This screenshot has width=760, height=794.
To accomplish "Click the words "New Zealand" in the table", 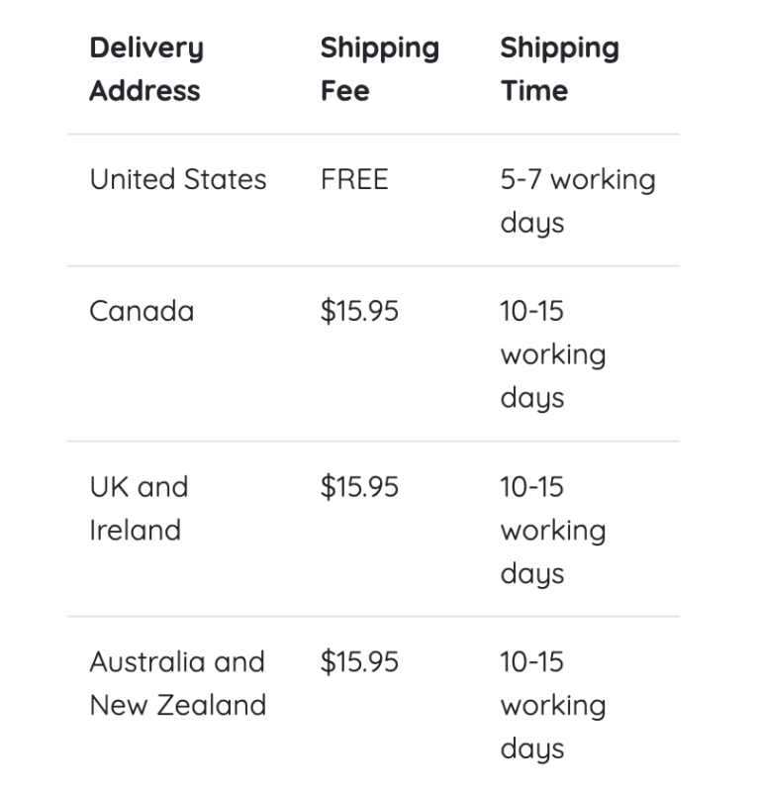I will pos(178,706).
